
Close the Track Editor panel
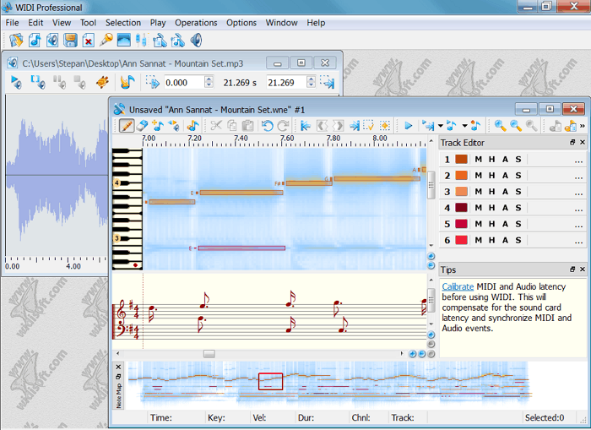(583, 142)
